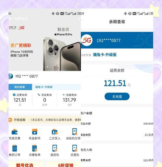Viewport: 162px width, 167px height.
Task: Tap the 去充值 recharge button
Action: pos(117,96)
